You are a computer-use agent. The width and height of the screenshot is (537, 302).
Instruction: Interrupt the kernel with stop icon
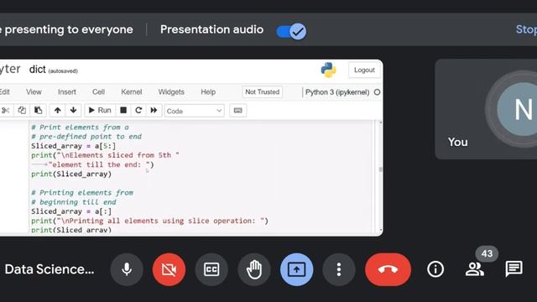[123, 110]
